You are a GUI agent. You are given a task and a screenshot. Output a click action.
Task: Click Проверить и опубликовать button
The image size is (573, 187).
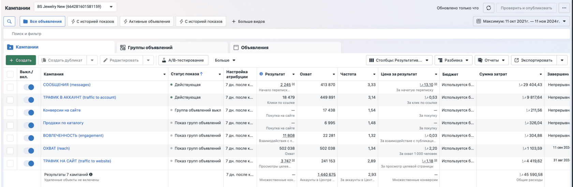pyautogui.click(x=526, y=8)
